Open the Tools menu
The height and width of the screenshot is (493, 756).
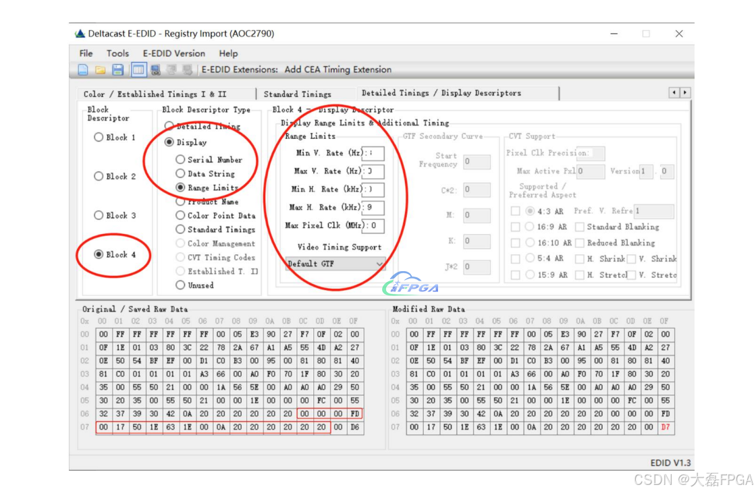tap(117, 53)
